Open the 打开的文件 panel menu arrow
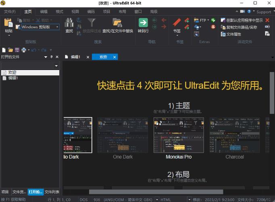 coord(46,57)
